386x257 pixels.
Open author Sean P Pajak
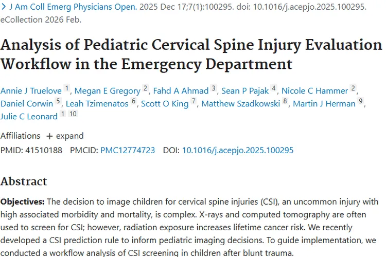click(245, 91)
